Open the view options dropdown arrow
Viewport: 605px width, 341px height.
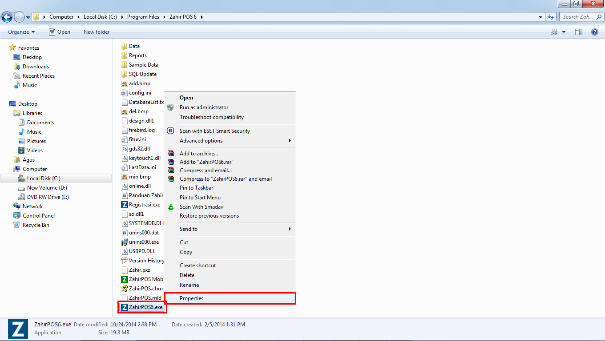(x=564, y=32)
